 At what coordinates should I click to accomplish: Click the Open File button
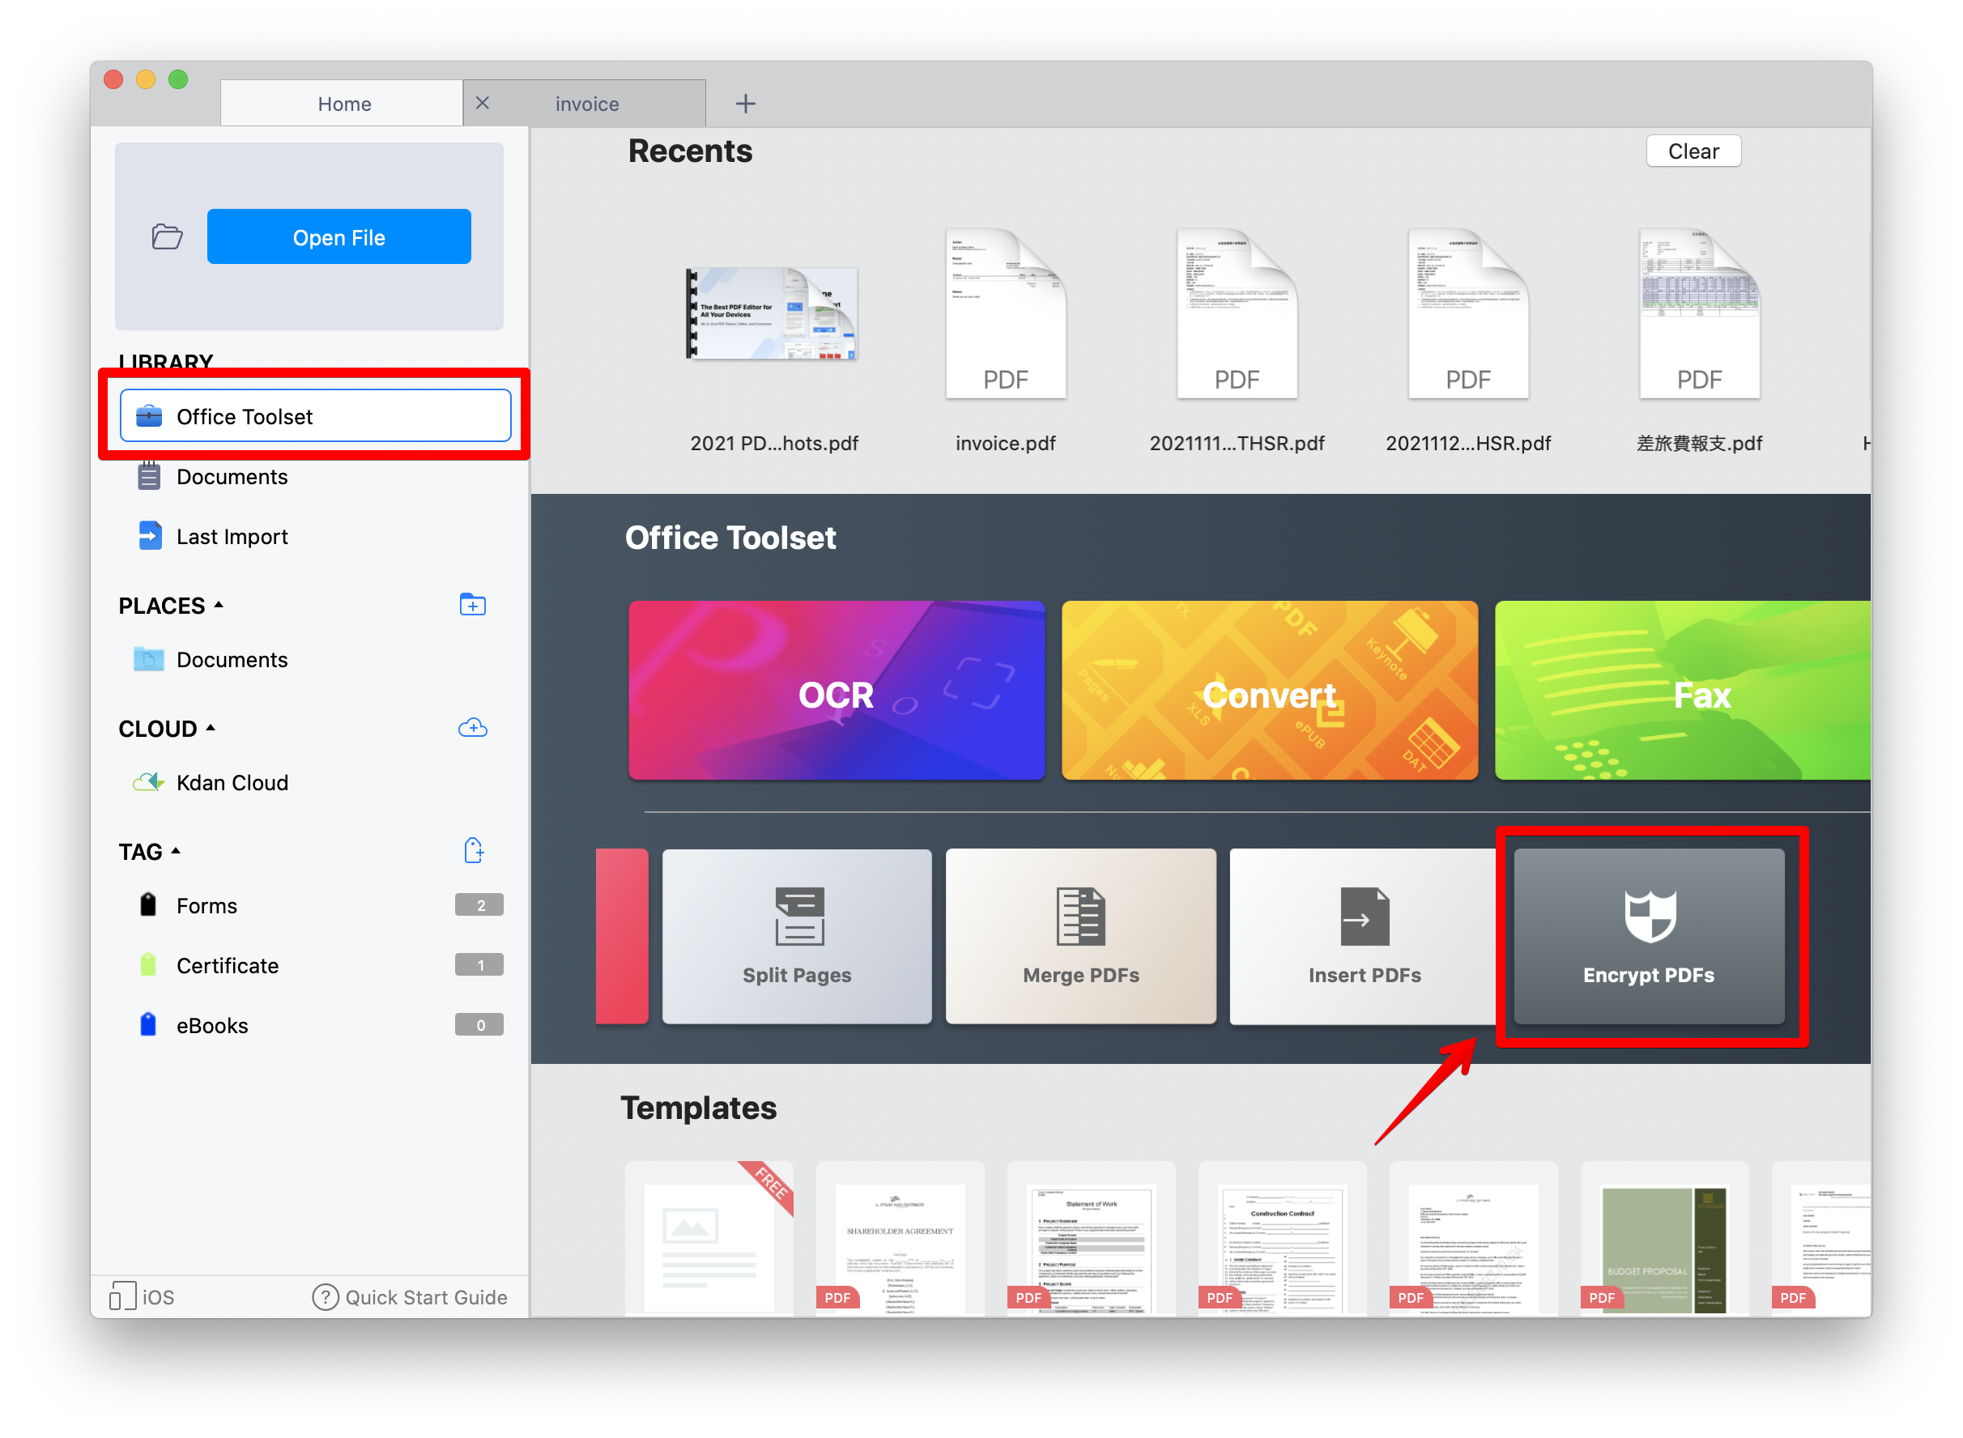tap(339, 236)
